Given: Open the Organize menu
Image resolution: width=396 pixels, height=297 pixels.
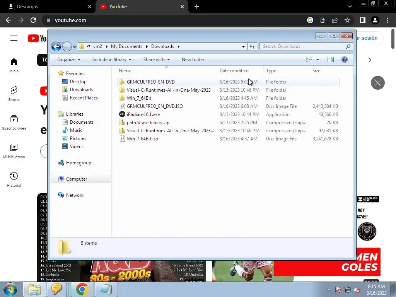Looking at the screenshot, I should pos(69,60).
